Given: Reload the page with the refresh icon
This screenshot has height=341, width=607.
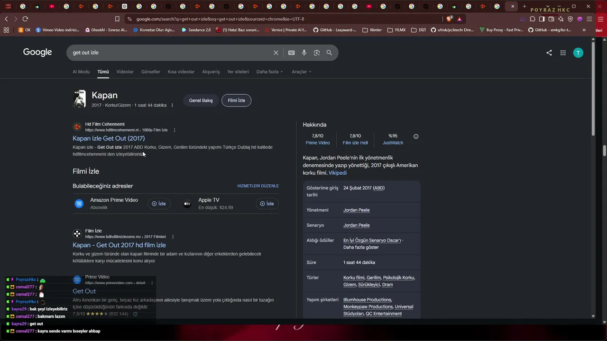Looking at the screenshot, I should tap(25, 19).
